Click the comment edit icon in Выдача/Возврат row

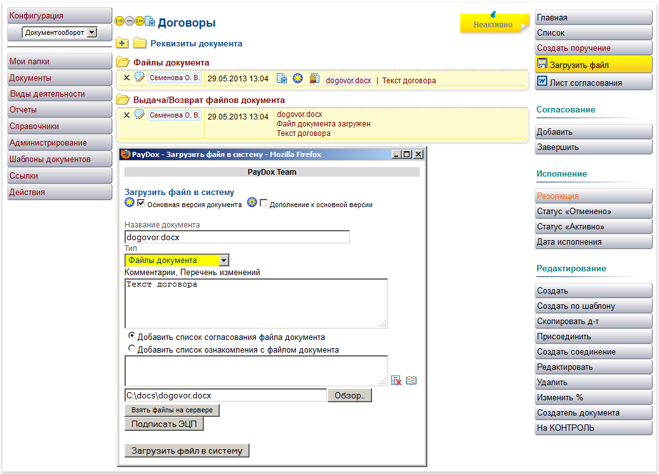click(x=140, y=115)
